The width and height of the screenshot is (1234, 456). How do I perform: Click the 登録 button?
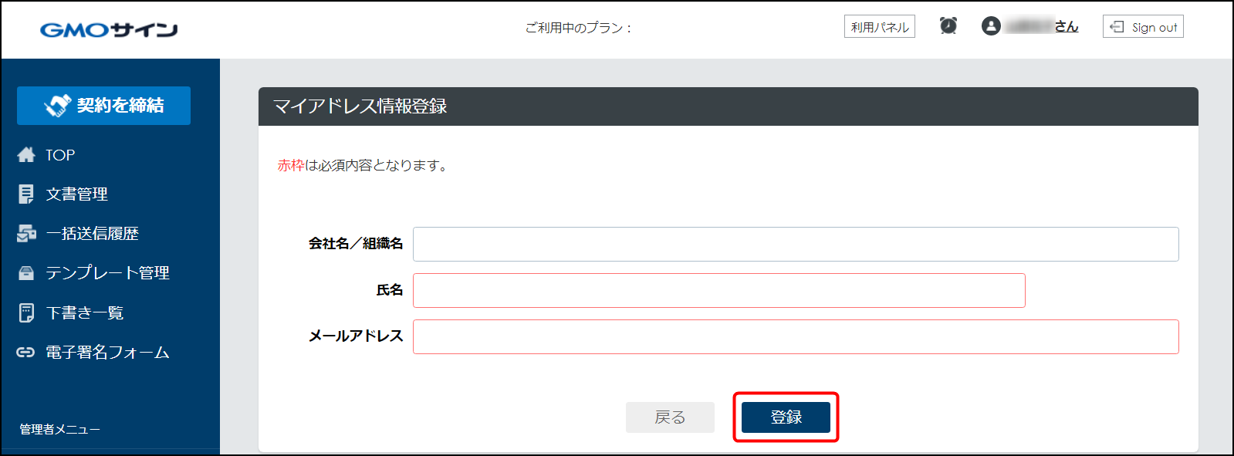coord(786,417)
